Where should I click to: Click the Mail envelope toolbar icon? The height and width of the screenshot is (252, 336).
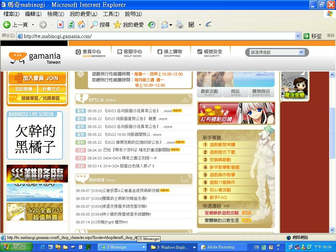pos(165,25)
